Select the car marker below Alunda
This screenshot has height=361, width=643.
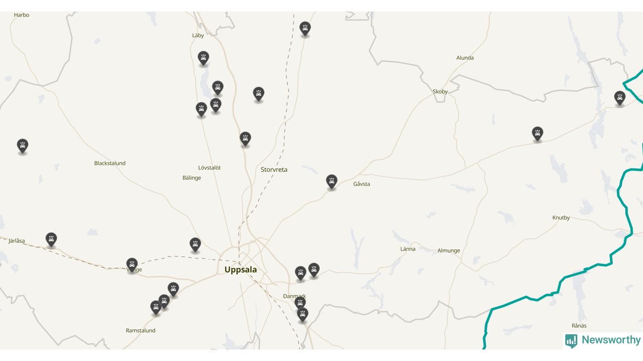tap(538, 133)
